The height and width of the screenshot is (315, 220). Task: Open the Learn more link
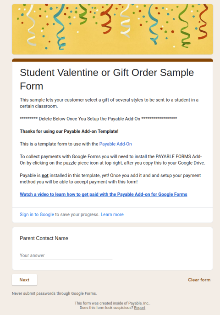(x=112, y=215)
